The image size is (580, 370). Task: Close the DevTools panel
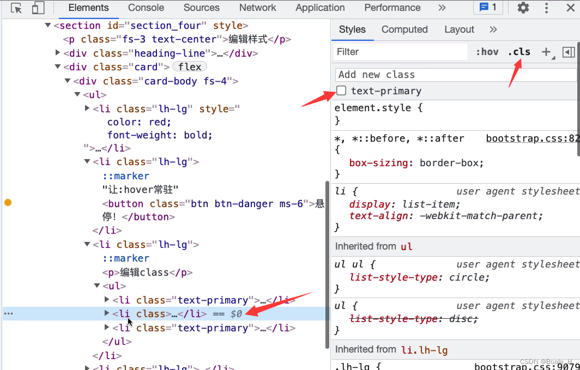tap(570, 8)
